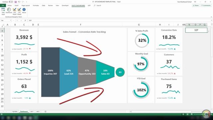
Task: Click the funnel segment '18% Sales 63'
Action: point(105,72)
